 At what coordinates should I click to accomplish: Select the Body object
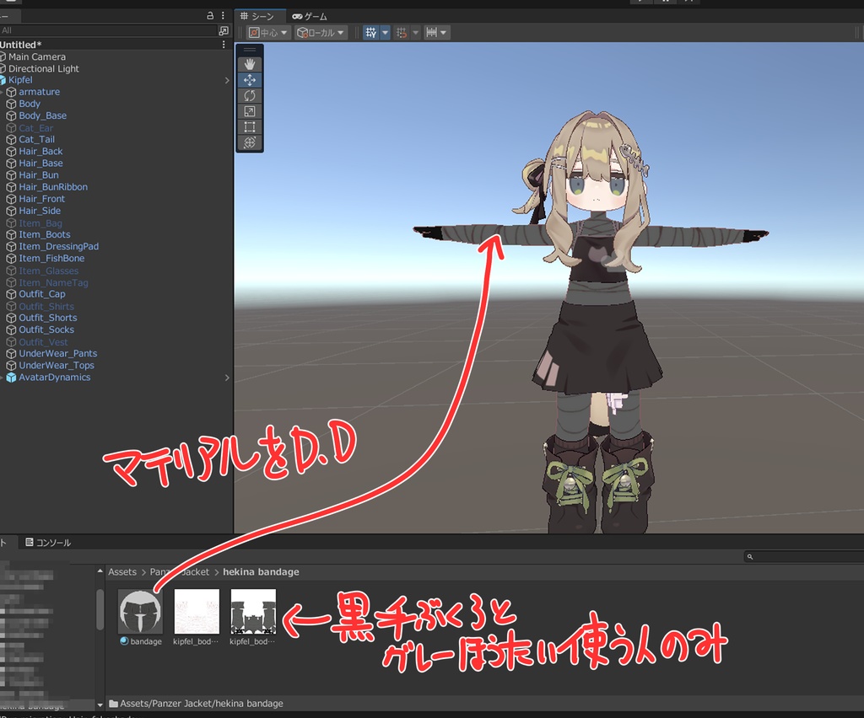30,104
